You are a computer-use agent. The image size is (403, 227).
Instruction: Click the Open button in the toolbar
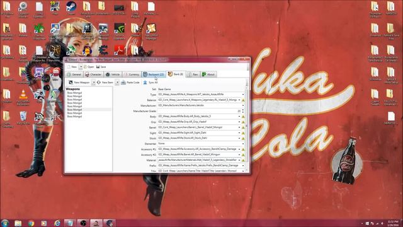[x=89, y=67]
